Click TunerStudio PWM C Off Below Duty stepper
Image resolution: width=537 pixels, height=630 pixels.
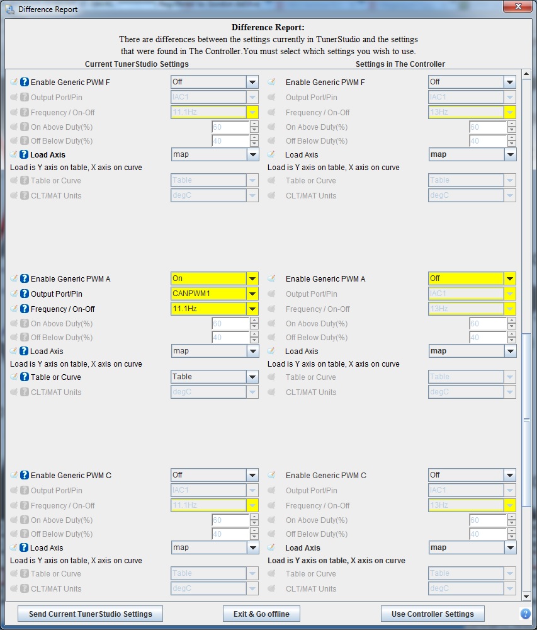click(254, 534)
